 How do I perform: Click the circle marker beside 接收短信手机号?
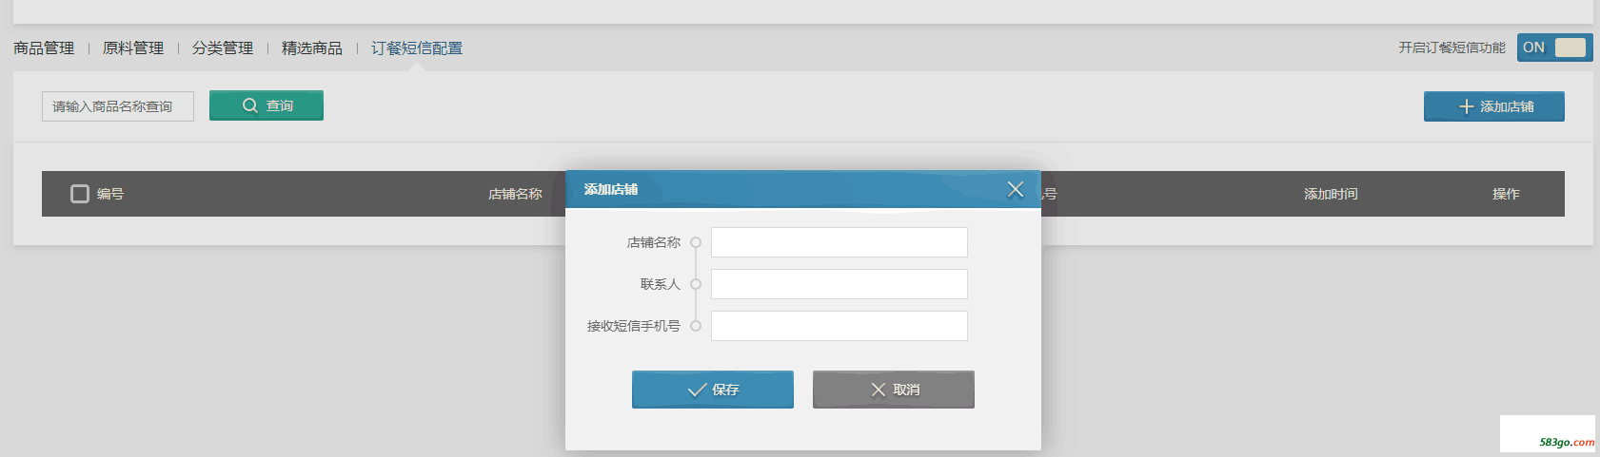point(696,326)
